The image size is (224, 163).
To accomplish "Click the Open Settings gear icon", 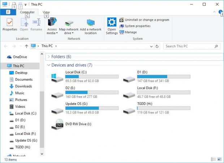I will tap(112, 22).
